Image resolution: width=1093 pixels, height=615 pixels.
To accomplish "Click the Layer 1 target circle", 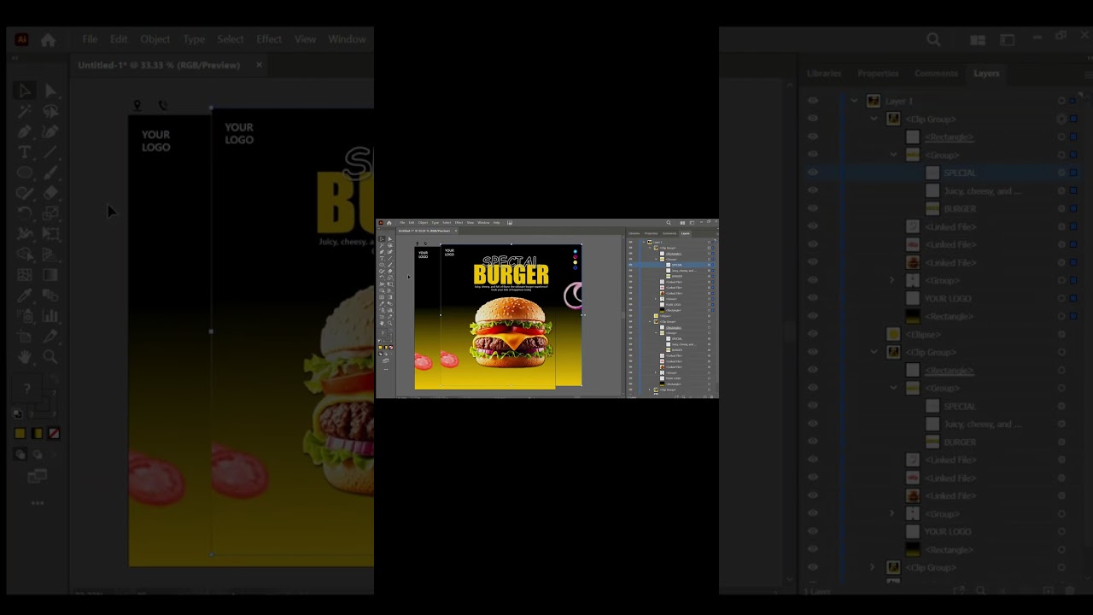I will 1061,101.
